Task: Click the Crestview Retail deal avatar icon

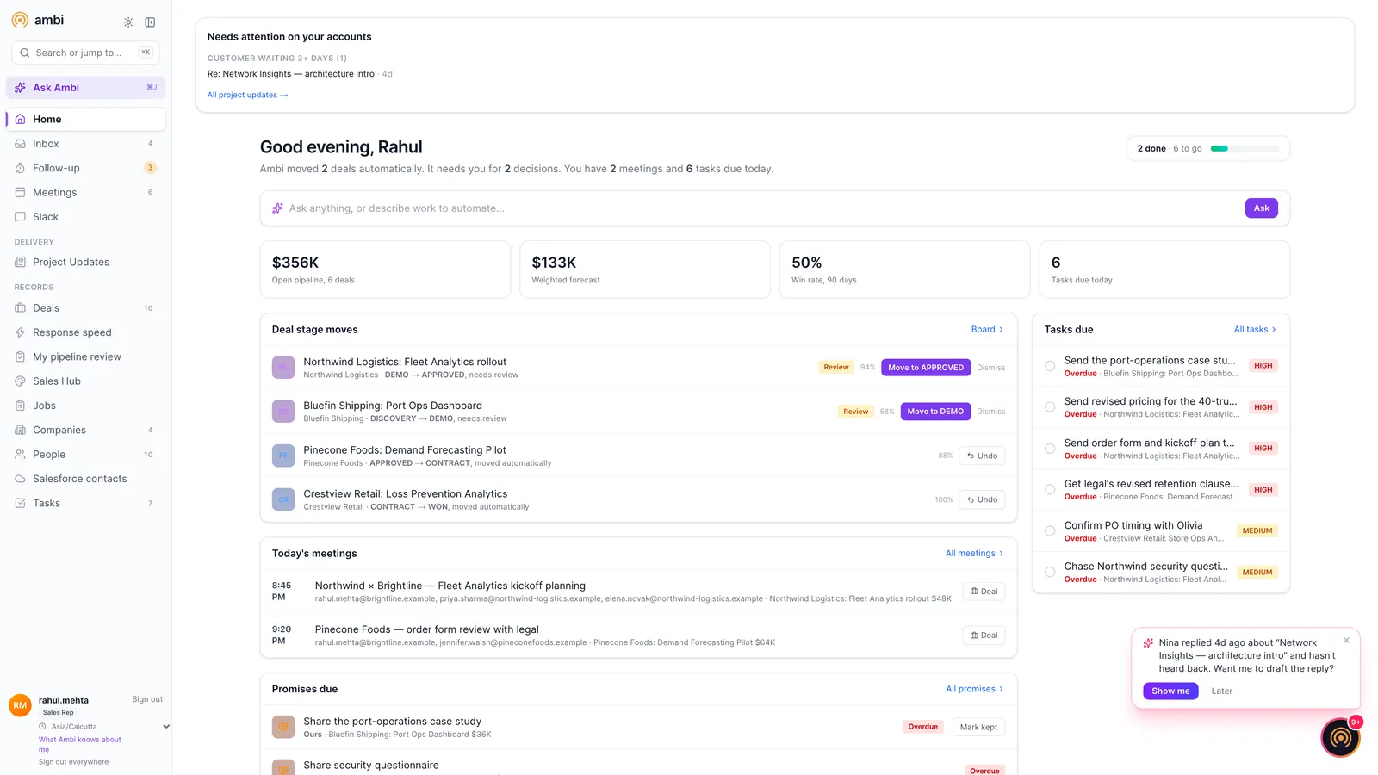Action: click(283, 499)
